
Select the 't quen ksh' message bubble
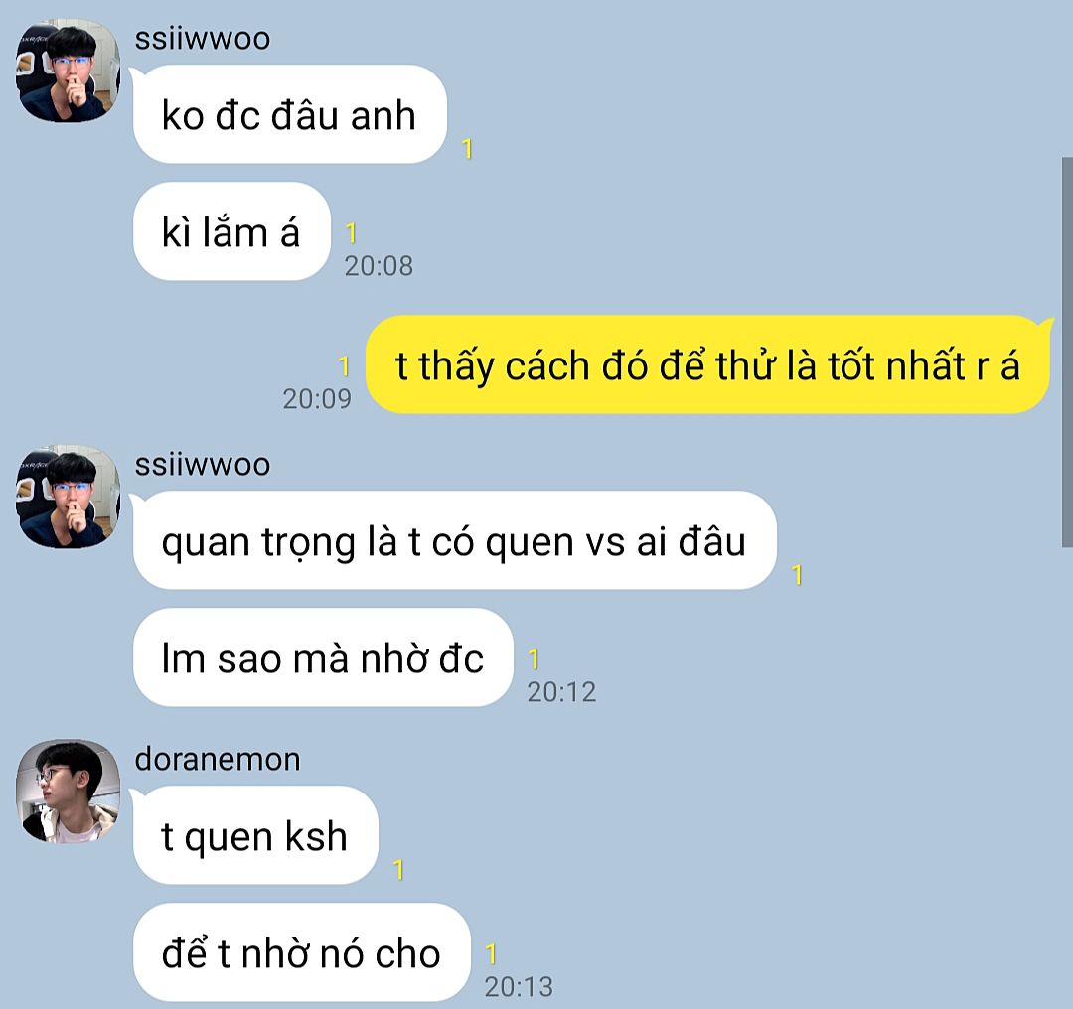pyautogui.click(x=255, y=835)
